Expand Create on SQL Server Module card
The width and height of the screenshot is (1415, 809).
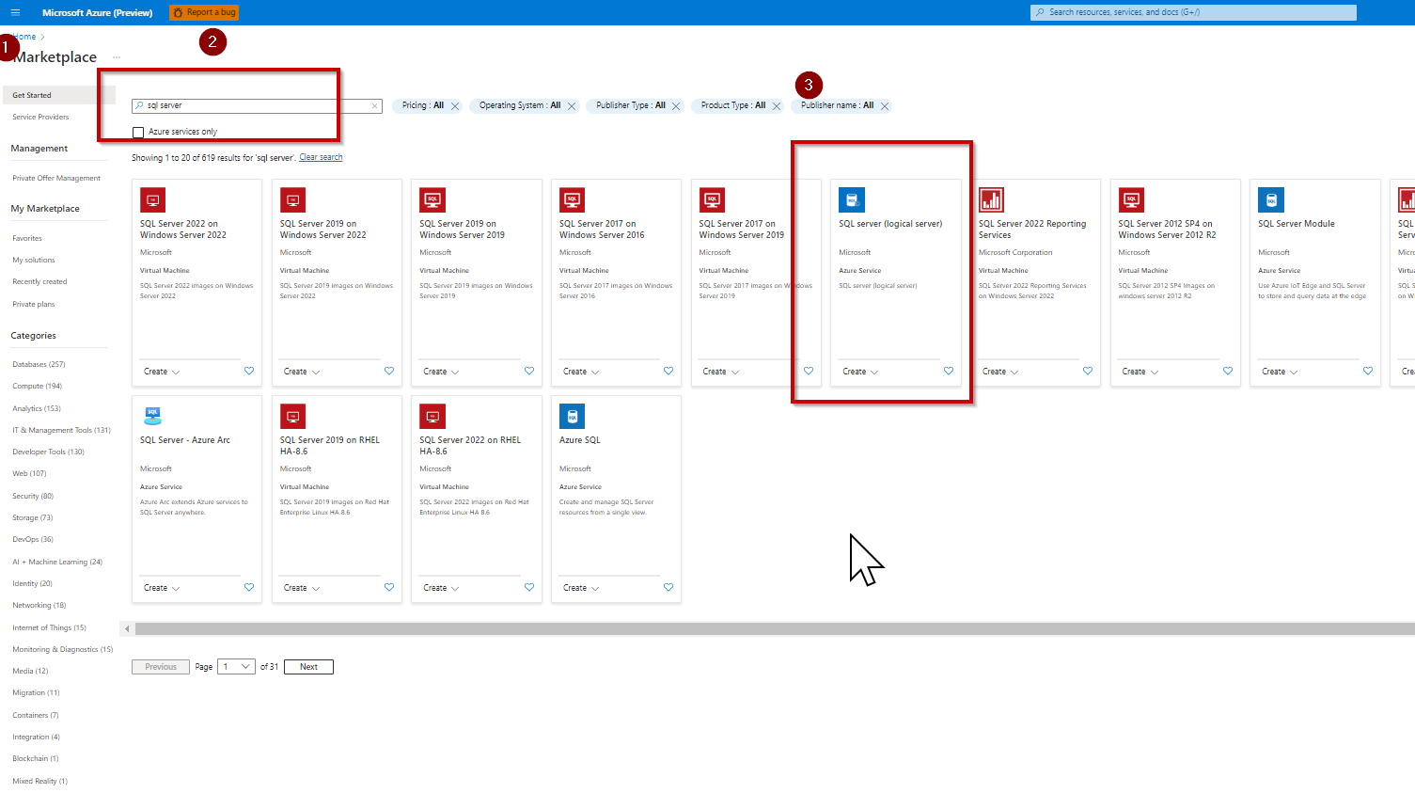click(x=1280, y=372)
